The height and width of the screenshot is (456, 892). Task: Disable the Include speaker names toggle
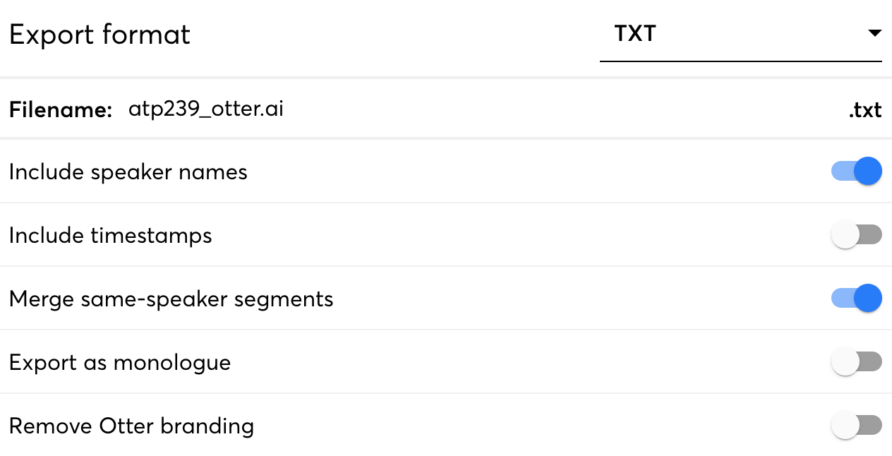856,171
